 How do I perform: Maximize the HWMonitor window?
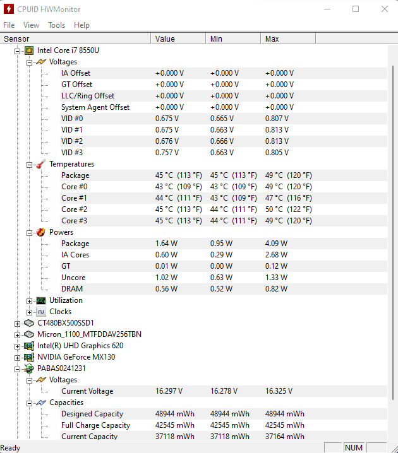[x=356, y=9]
